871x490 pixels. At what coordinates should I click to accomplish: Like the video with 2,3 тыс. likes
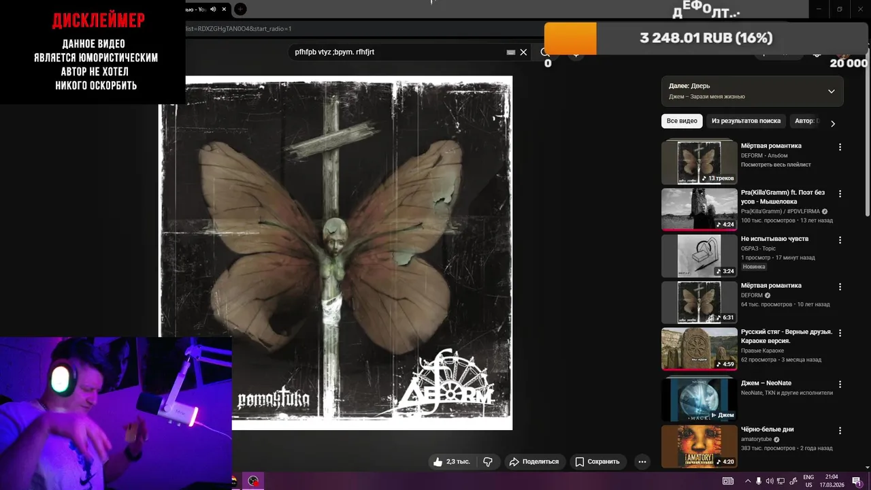(452, 461)
